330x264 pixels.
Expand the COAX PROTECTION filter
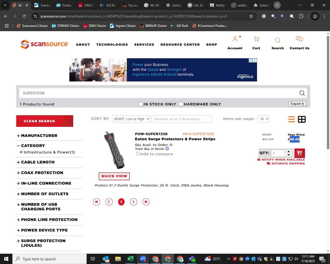[18, 173]
